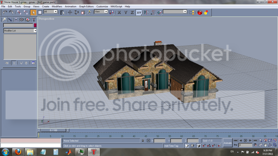Toggle absolute/offset transform type-in mode

tap(148, 141)
